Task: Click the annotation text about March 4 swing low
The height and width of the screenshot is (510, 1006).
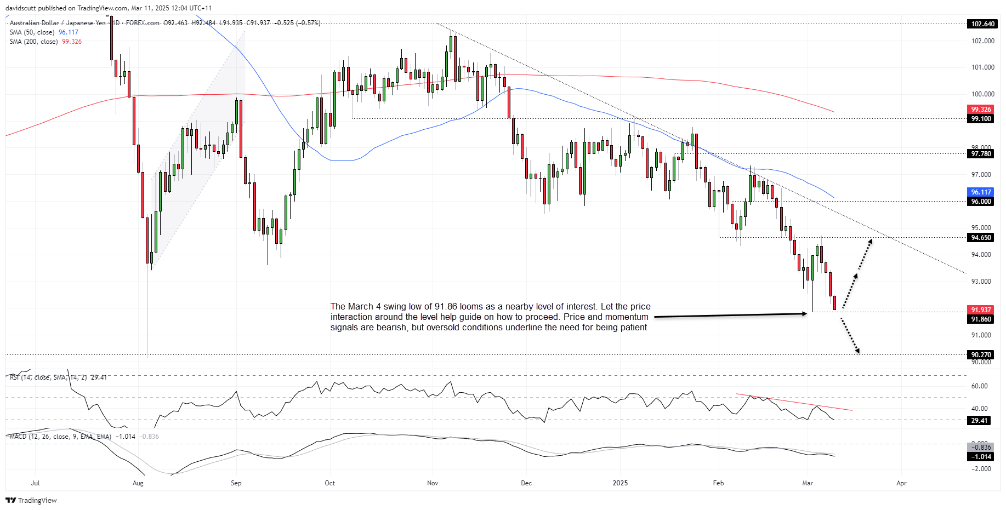Action: coord(490,317)
